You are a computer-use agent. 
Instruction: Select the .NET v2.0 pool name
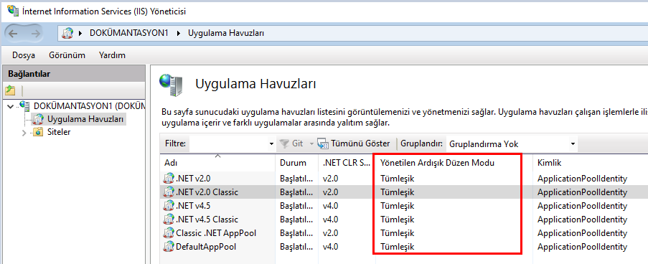(x=193, y=179)
